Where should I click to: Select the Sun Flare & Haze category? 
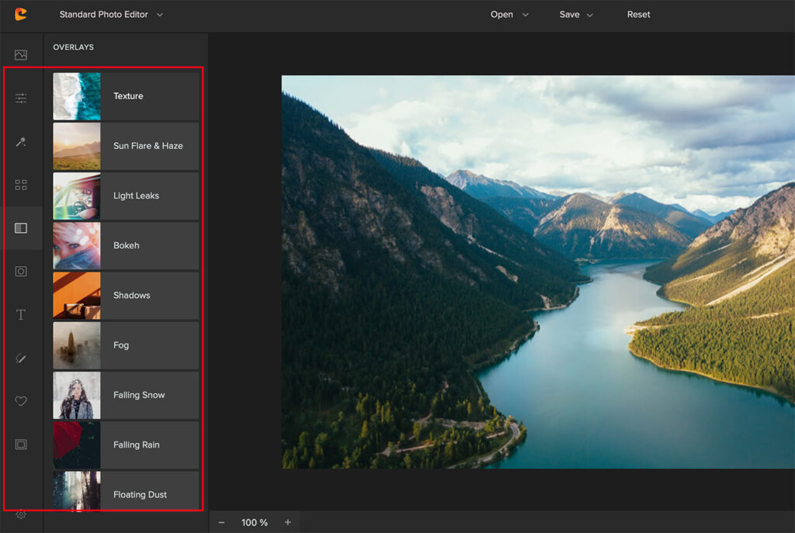(x=126, y=146)
